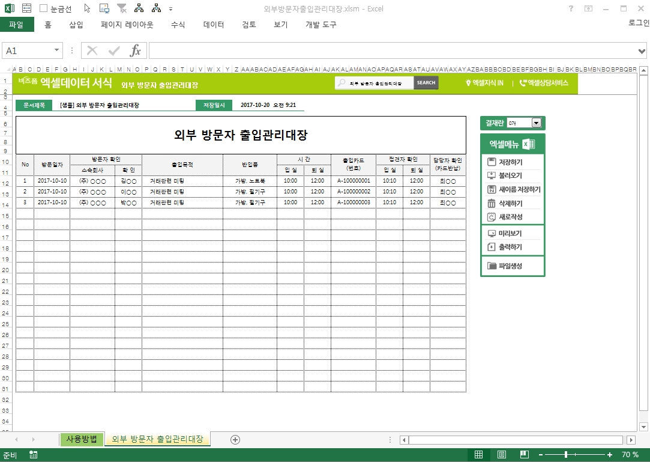The width and height of the screenshot is (650, 462).
Task: Click the 미리보기 monitor icon
Action: (x=492, y=234)
